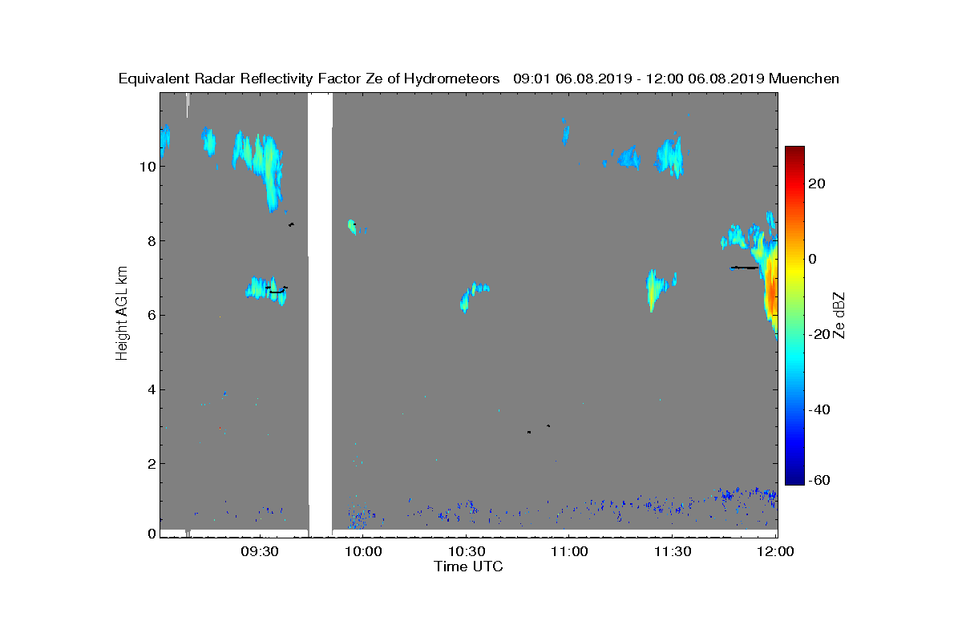The height and width of the screenshot is (641, 962).
Task: Click the height axis label 0
Action: click(150, 534)
